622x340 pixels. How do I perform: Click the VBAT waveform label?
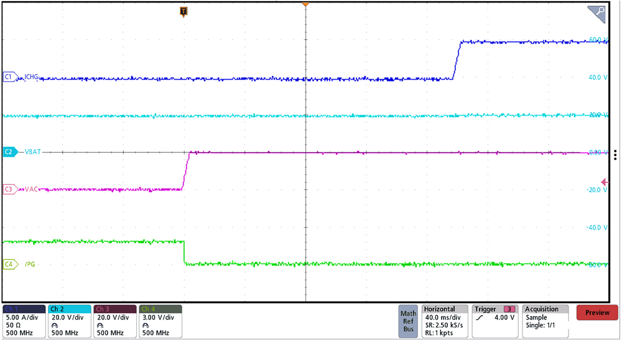coord(34,152)
